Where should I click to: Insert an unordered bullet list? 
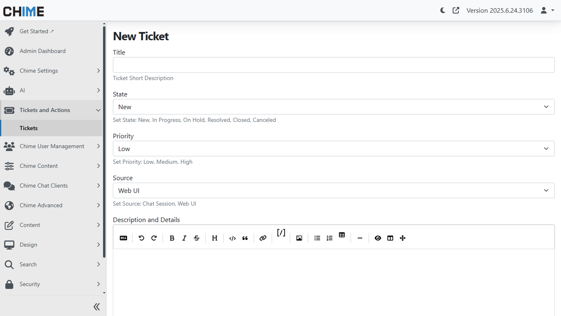tap(317, 238)
